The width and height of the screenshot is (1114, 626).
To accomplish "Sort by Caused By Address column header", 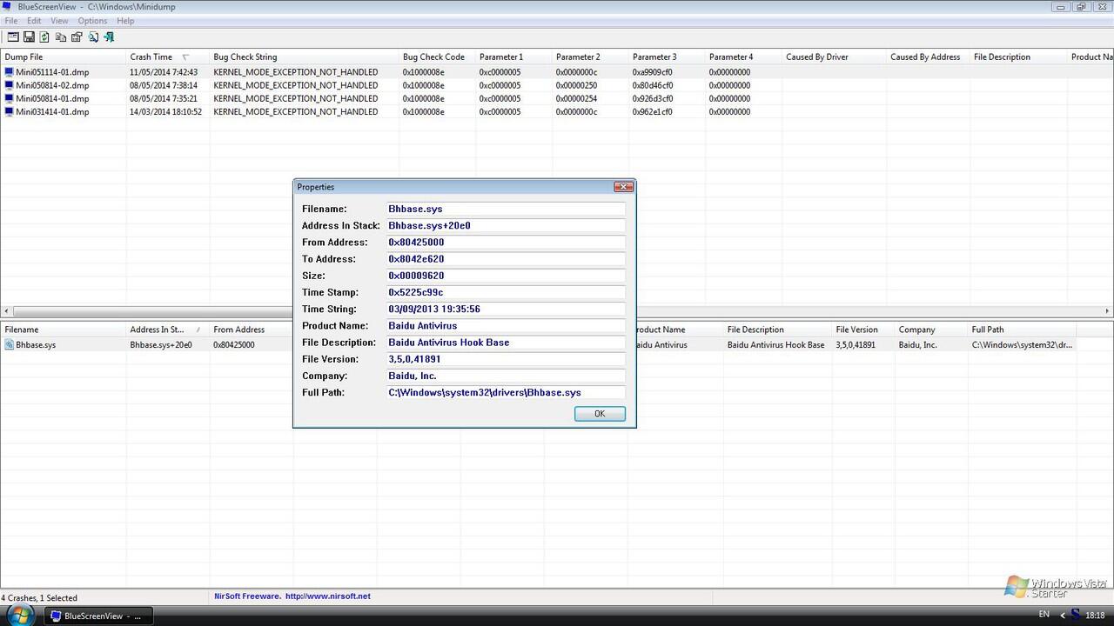I will [x=928, y=57].
